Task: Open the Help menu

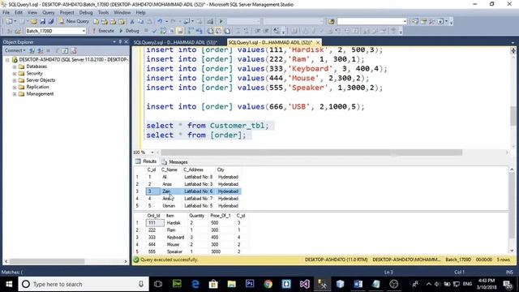Action: coord(140,13)
